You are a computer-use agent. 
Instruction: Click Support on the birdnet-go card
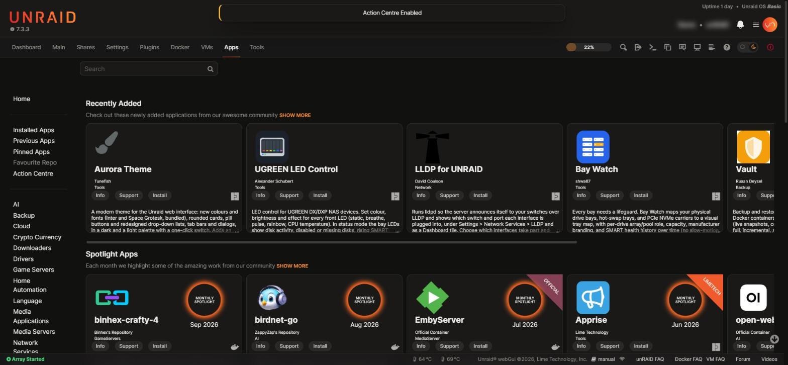coord(289,346)
